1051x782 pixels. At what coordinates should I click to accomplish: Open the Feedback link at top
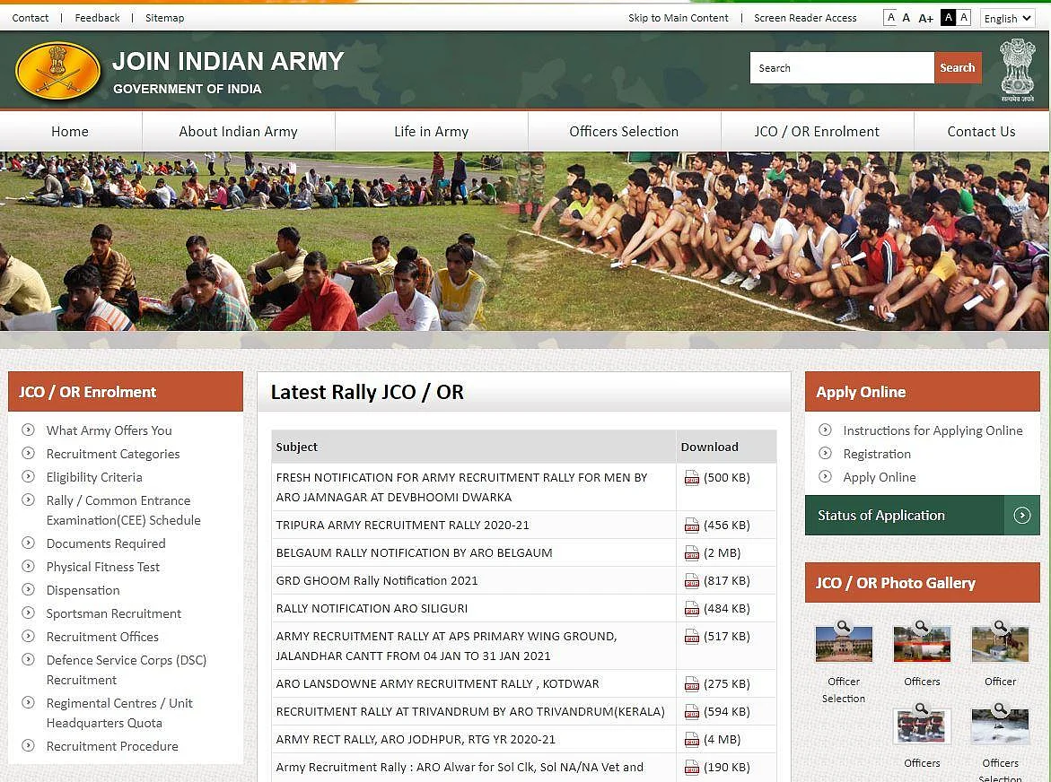pos(97,18)
